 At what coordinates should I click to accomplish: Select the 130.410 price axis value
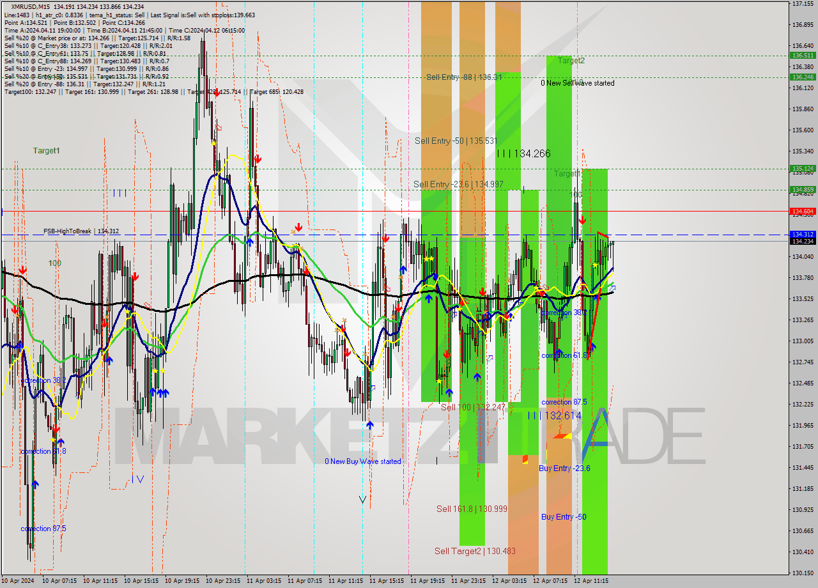[x=803, y=552]
